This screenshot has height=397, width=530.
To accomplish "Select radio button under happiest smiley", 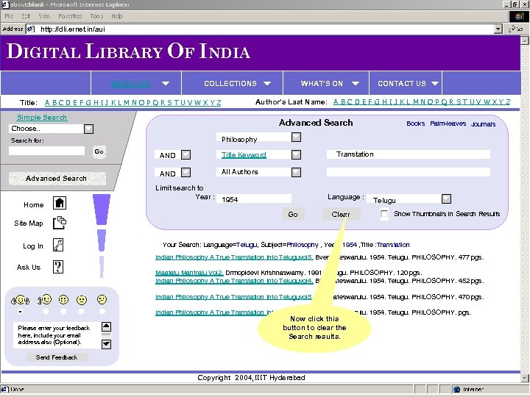I will 21,312.
